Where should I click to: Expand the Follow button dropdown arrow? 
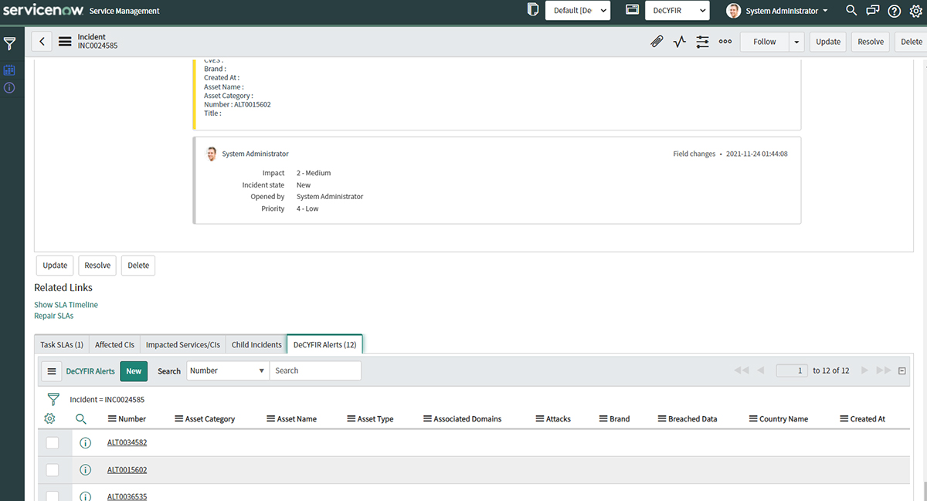tap(796, 42)
